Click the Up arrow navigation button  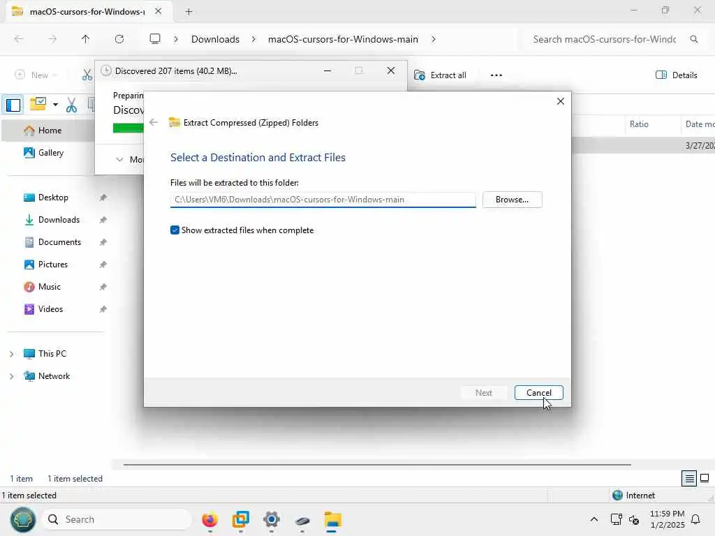[86, 39]
